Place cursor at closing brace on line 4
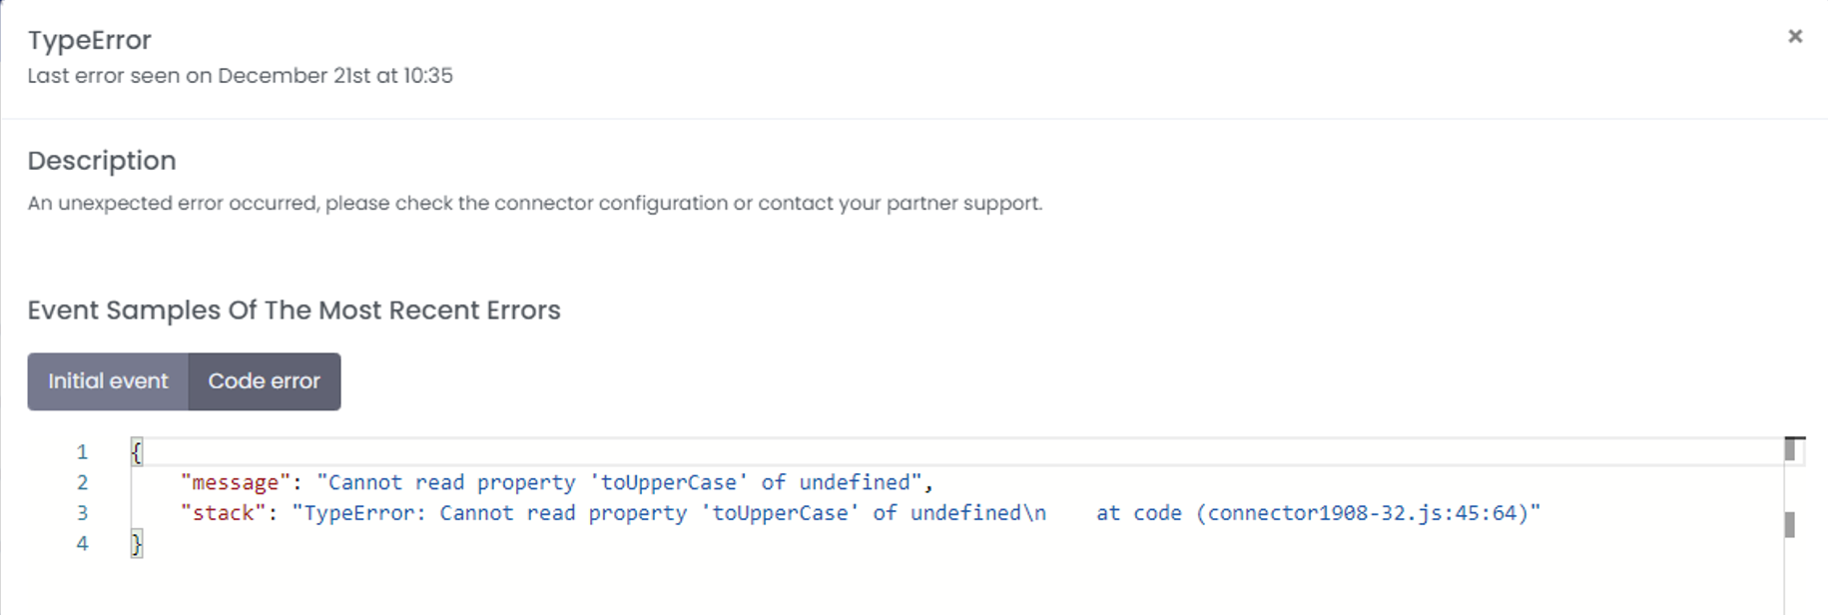The width and height of the screenshot is (1828, 615). [x=137, y=544]
